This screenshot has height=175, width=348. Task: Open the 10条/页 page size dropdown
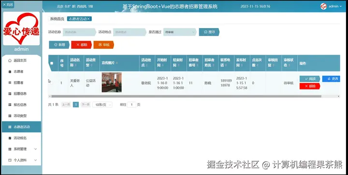tap(102, 104)
